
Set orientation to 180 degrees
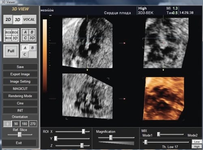coord(24,124)
